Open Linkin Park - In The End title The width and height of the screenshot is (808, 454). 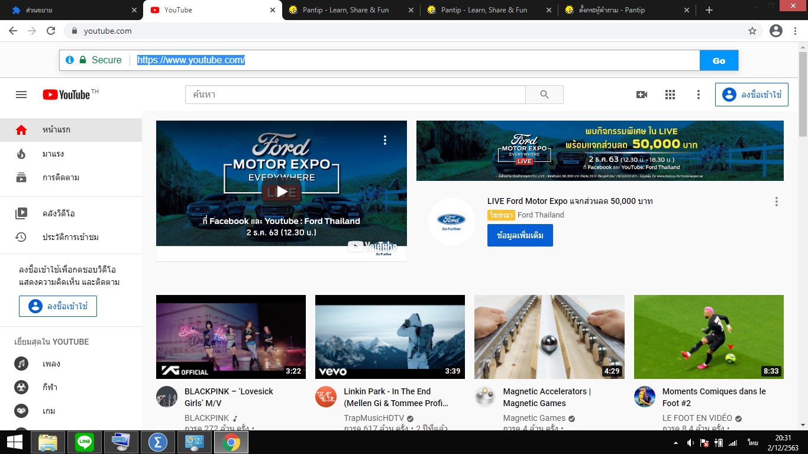(396, 397)
